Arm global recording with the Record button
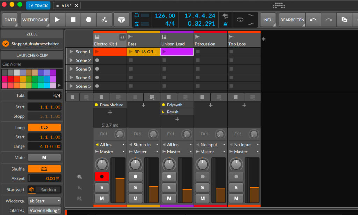358x215 pixels. pos(88,20)
